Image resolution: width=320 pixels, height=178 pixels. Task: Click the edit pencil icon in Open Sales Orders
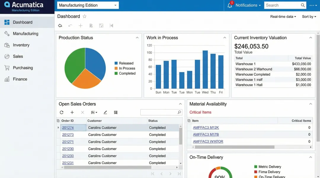click(x=105, y=112)
